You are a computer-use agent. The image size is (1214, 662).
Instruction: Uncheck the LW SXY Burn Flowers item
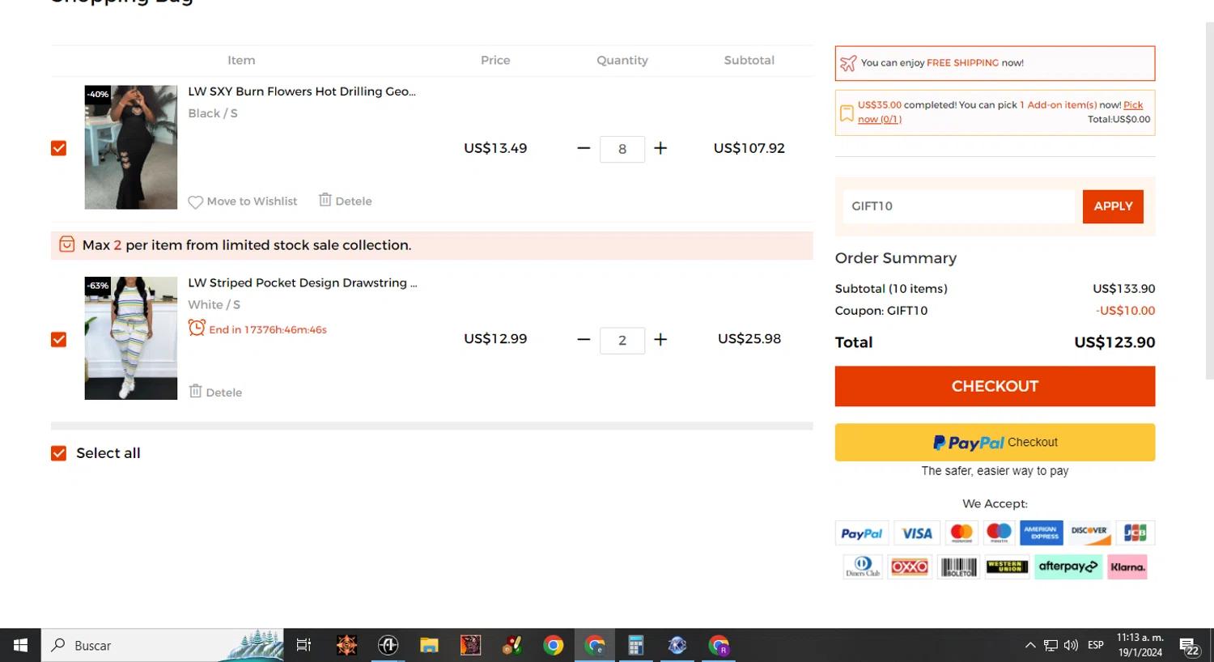point(58,148)
